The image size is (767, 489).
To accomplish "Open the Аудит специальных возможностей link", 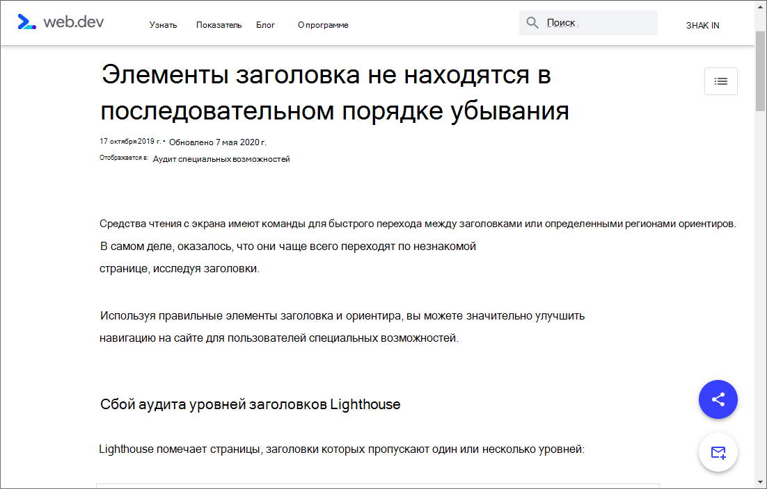I will point(220,158).
